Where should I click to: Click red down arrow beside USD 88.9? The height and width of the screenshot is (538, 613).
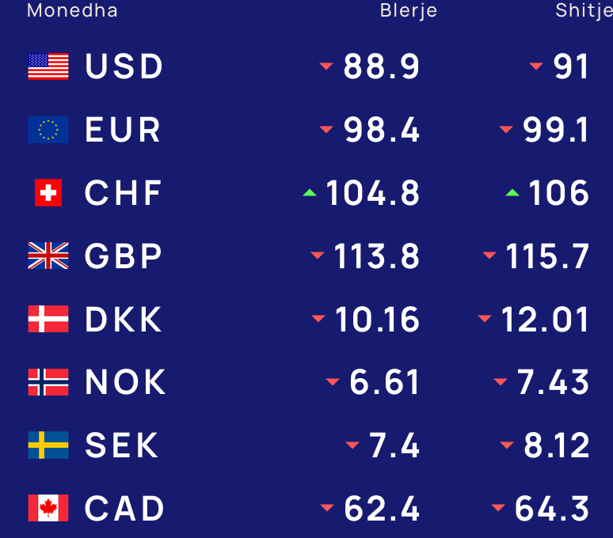(326, 66)
